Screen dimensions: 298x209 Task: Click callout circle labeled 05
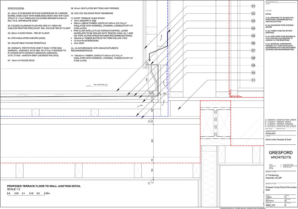(253, 36)
